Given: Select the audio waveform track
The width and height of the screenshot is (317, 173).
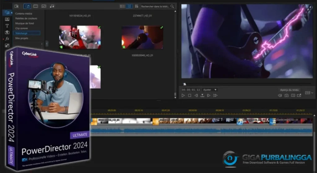Looking at the screenshot, I should coord(201,131).
